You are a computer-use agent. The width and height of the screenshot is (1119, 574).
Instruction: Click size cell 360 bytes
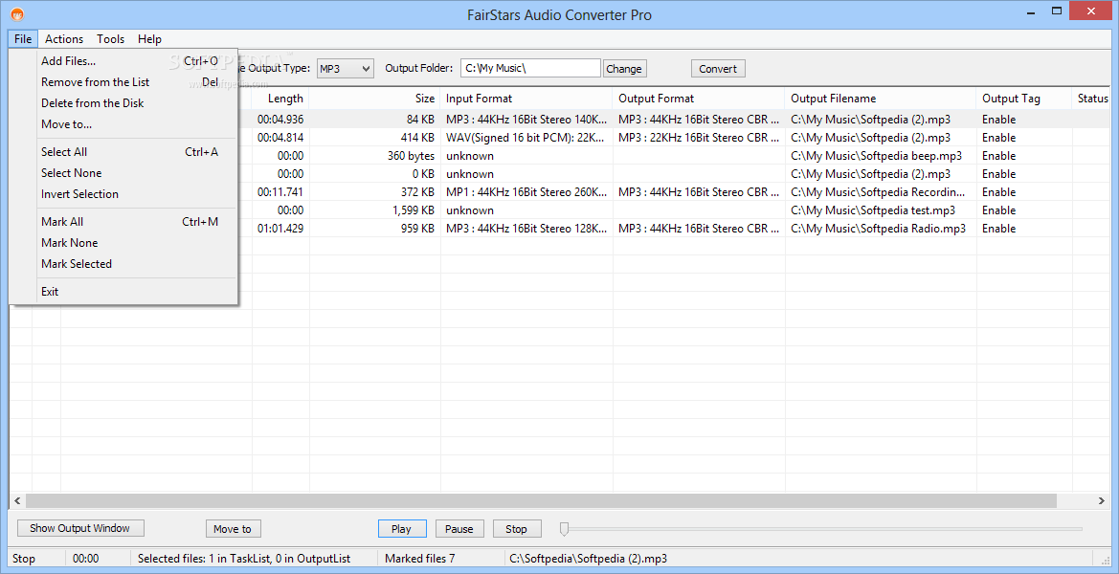(x=411, y=155)
